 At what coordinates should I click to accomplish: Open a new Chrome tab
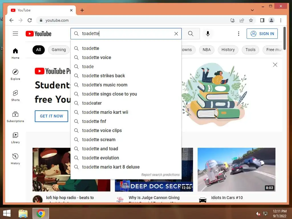pyautogui.click(x=82, y=10)
